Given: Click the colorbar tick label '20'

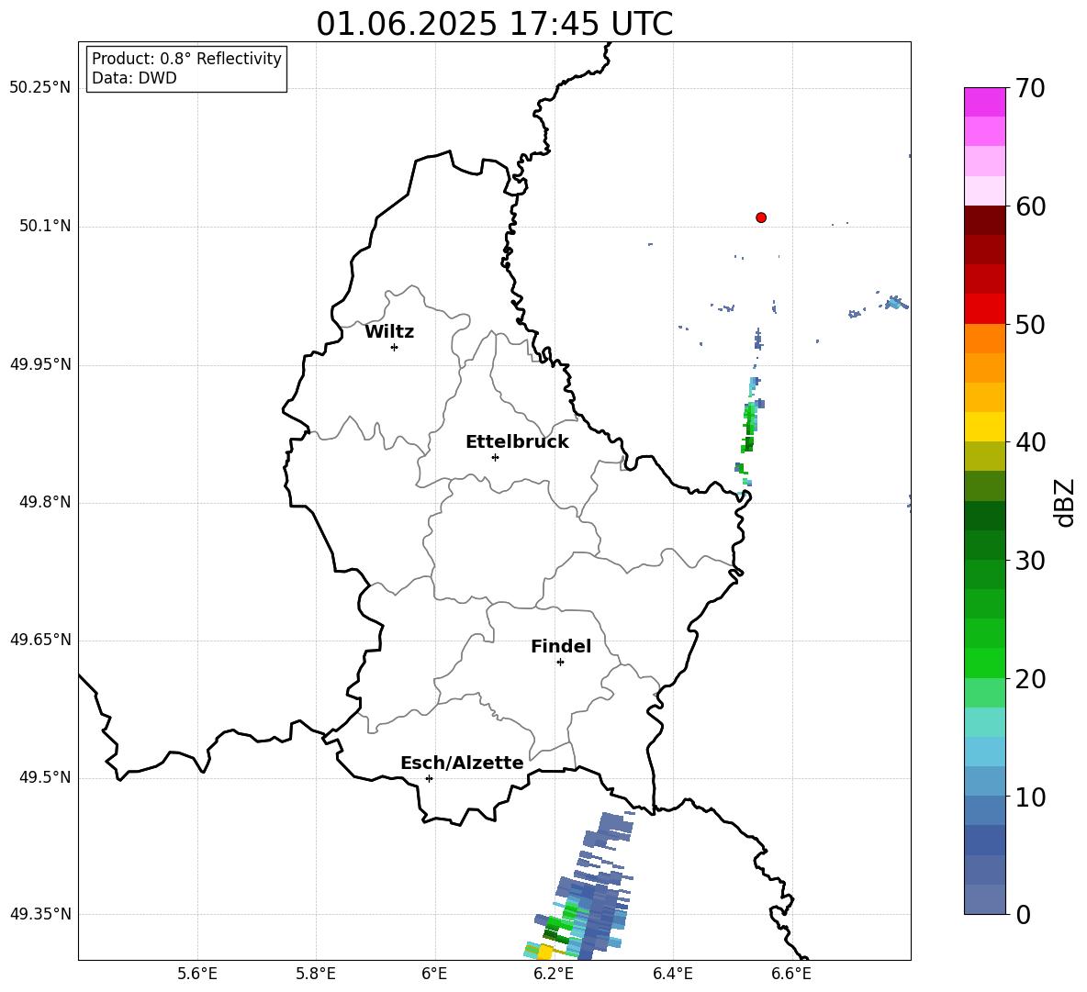Looking at the screenshot, I should pos(1030,678).
